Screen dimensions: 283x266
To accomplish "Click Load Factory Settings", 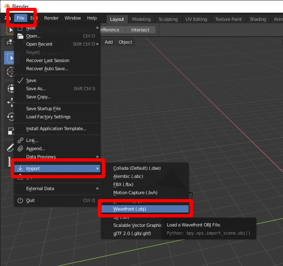I will pos(48,117).
